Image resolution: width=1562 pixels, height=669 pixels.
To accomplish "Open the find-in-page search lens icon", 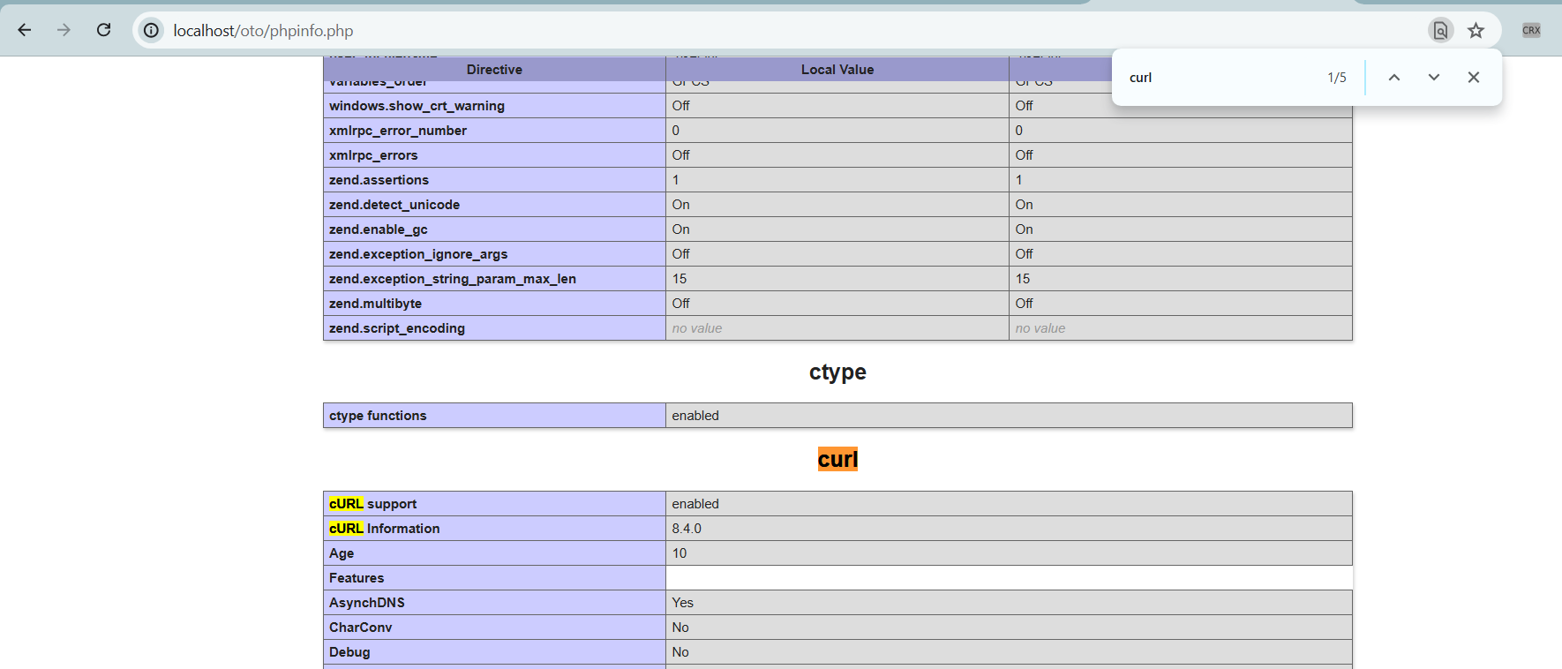I will pyautogui.click(x=1440, y=30).
